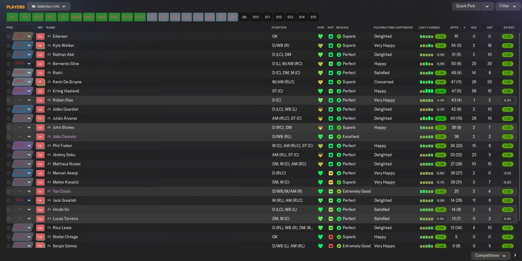Click the morale icon beside Rodri's Perfect
This screenshot has height=261, width=522.
pyautogui.click(x=339, y=73)
